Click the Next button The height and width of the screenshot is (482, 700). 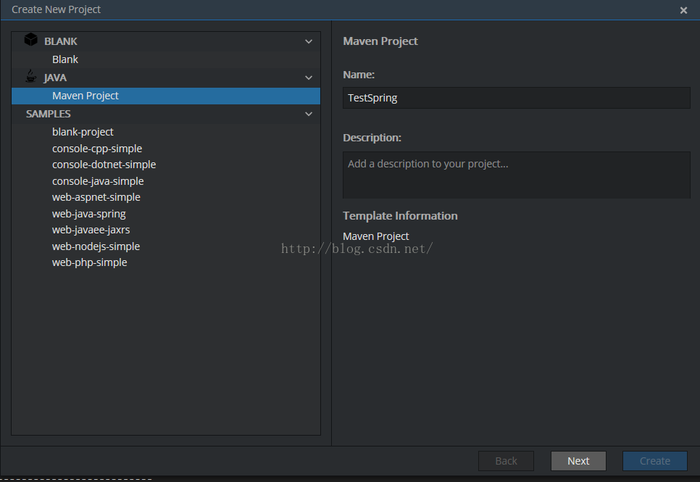pyautogui.click(x=578, y=460)
